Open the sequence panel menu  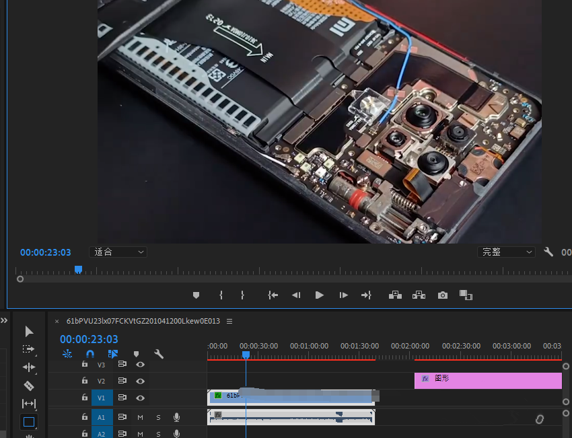click(x=229, y=321)
